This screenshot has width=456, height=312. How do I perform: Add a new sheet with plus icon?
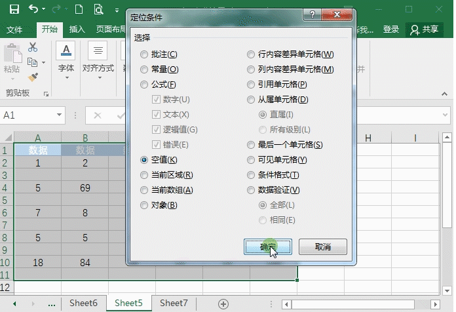click(223, 303)
